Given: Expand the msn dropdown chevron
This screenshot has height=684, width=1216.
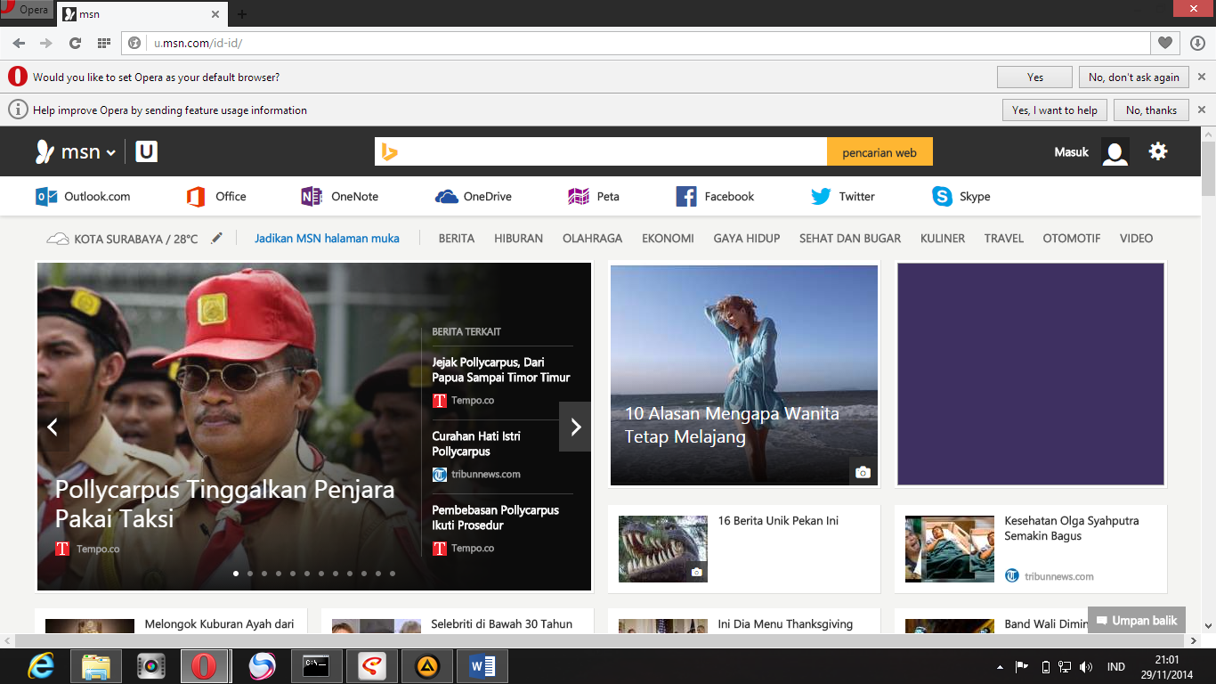Looking at the screenshot, I should pos(111,153).
